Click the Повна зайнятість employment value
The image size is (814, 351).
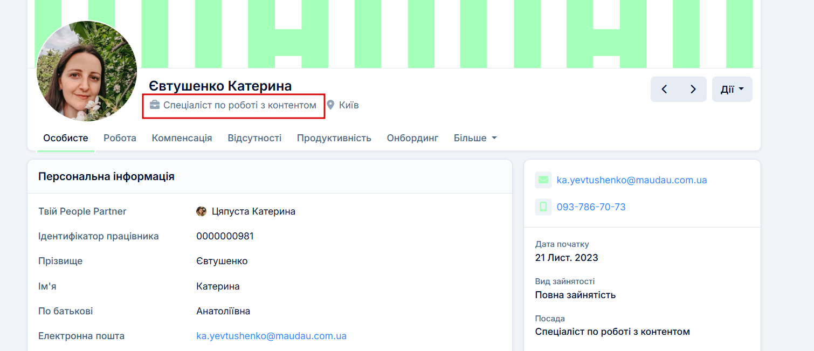pos(575,295)
